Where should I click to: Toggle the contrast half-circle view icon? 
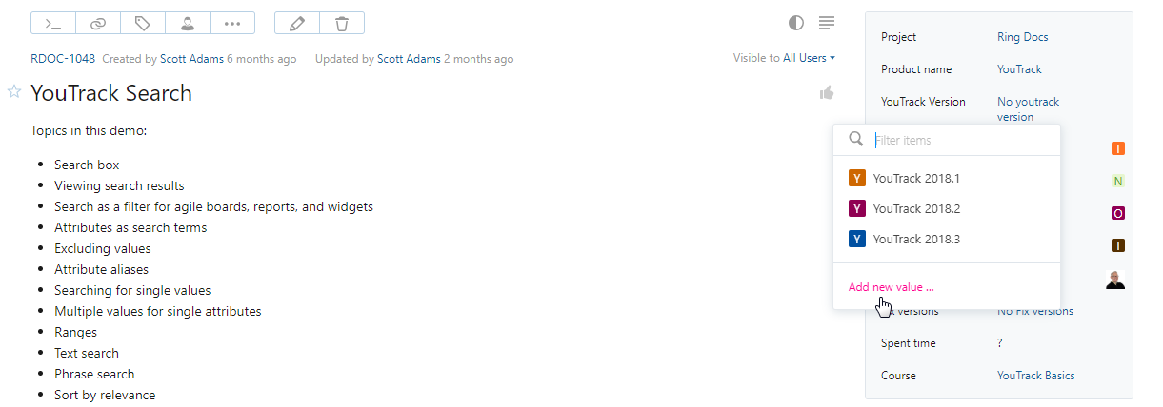796,23
